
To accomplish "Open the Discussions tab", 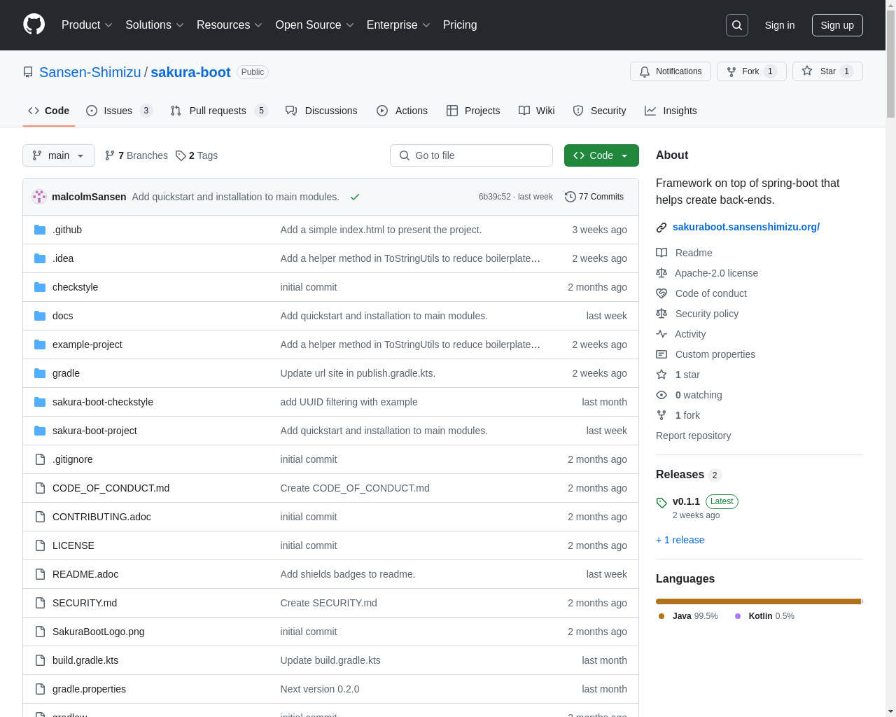I will point(321,111).
